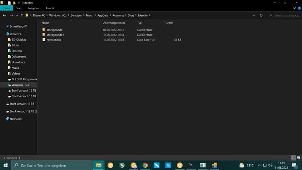Open Google Chrome from taskbar

point(145,165)
